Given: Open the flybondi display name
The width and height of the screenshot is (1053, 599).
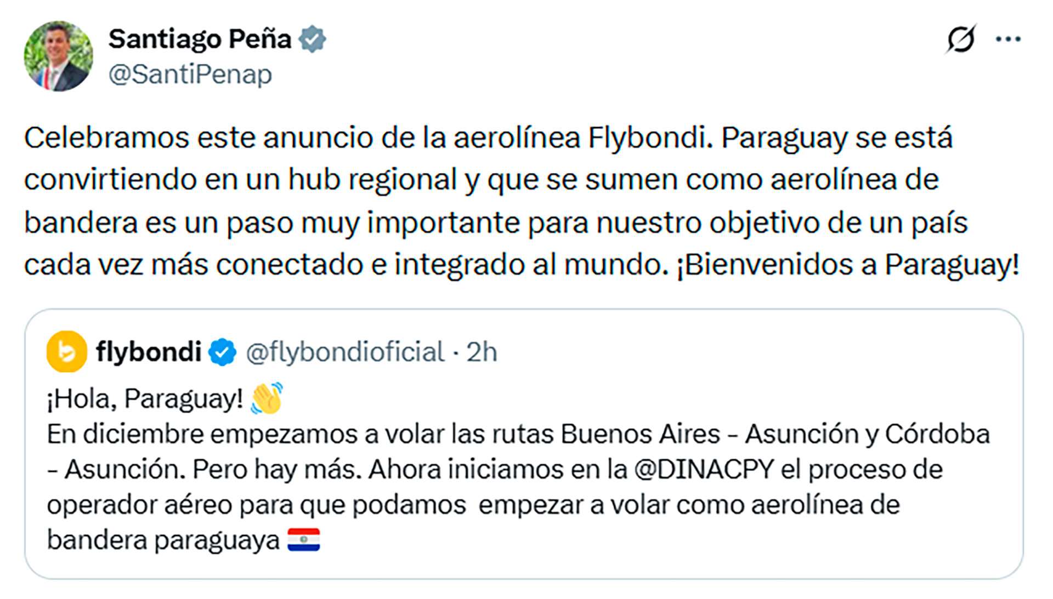Looking at the screenshot, I should point(149,352).
